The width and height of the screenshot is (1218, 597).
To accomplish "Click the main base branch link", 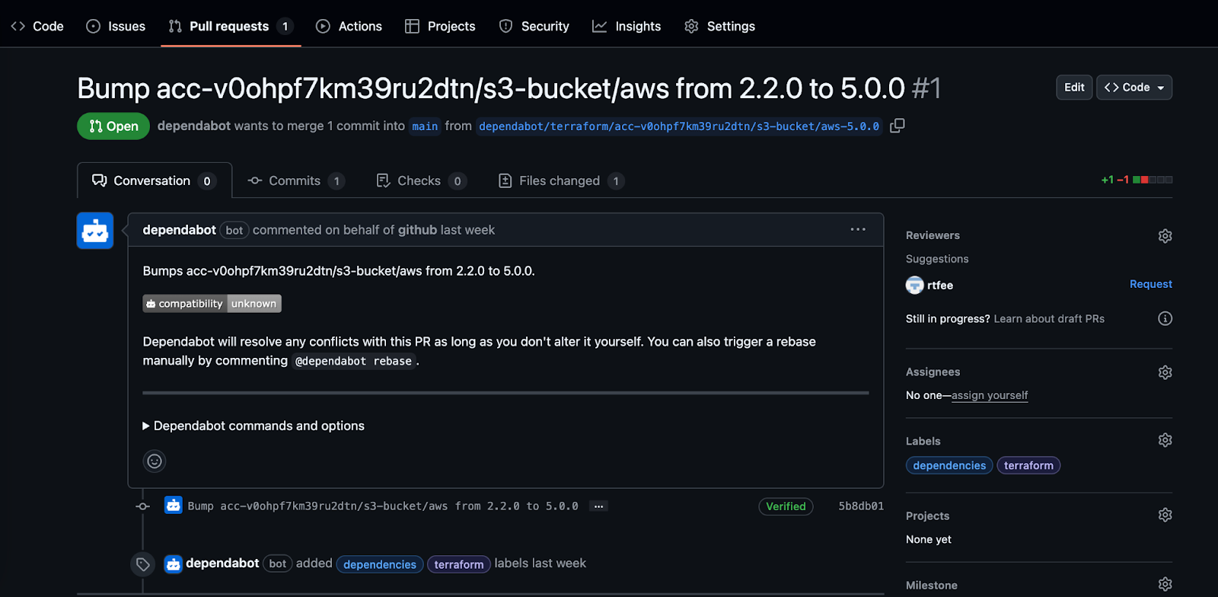I will pos(425,126).
